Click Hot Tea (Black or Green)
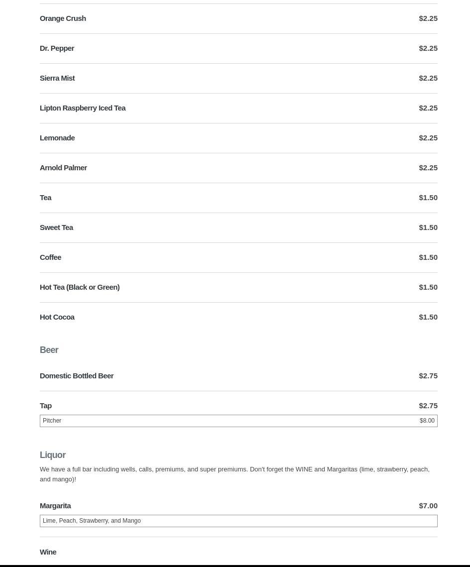470x567 pixels. [x=80, y=287]
